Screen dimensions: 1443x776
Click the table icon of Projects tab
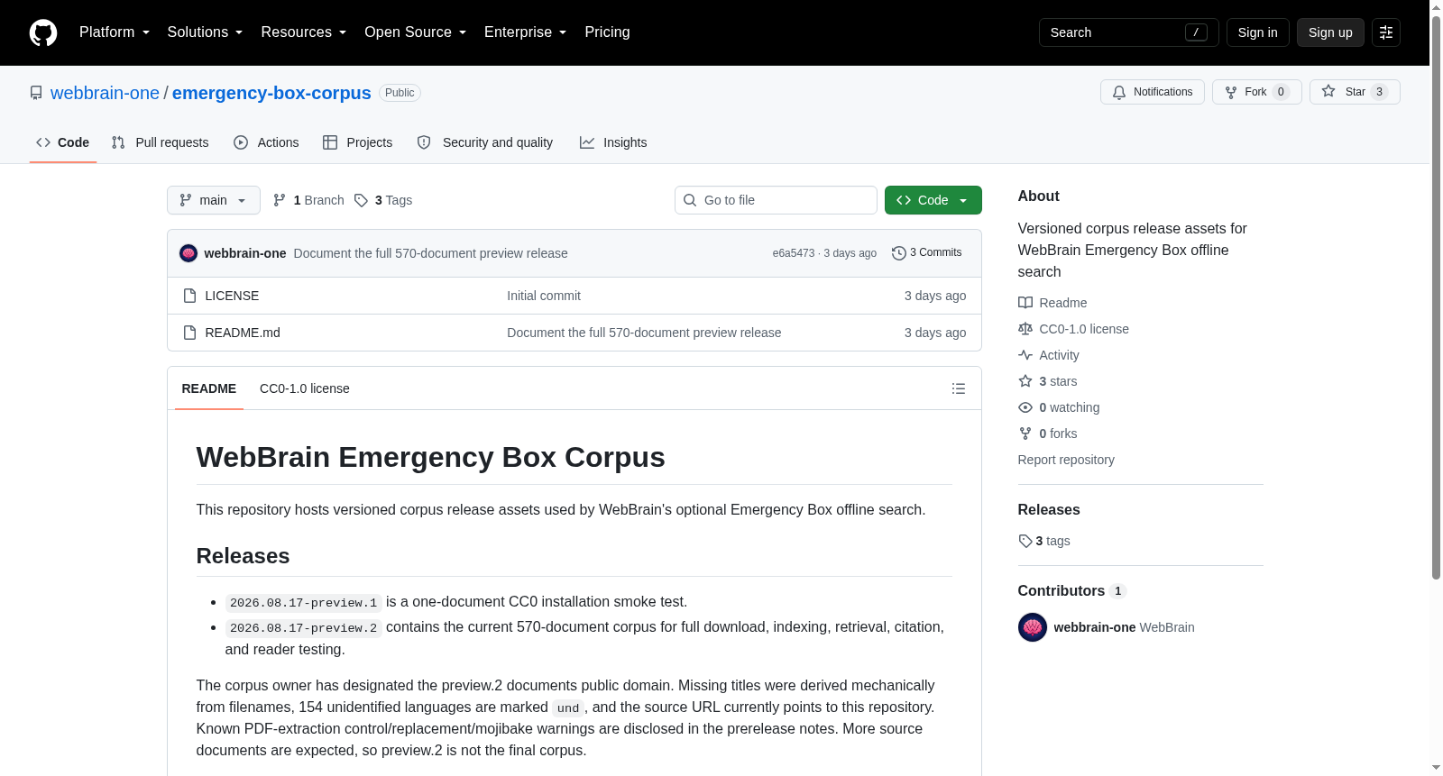pyautogui.click(x=330, y=142)
